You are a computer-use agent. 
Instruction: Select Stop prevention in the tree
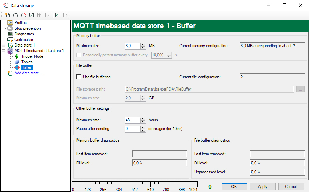coord(28,28)
